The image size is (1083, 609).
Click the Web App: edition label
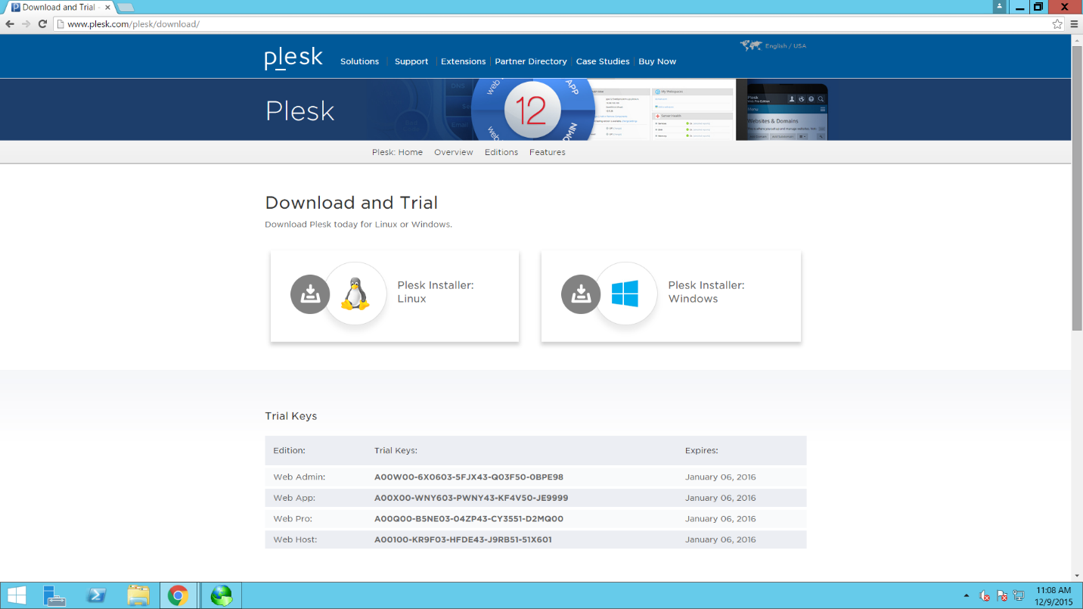295,498
